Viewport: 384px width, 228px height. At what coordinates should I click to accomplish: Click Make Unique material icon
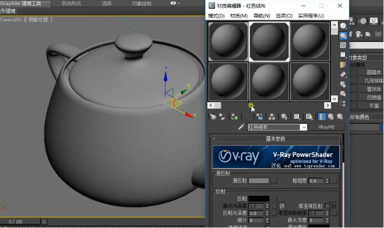tap(271, 117)
